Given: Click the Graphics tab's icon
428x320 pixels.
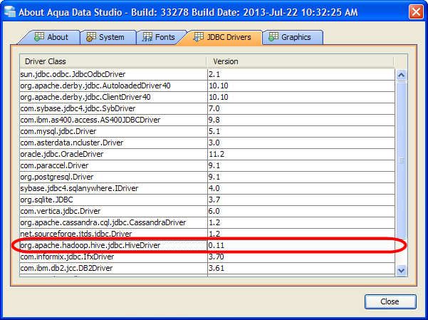Looking at the screenshot, I should point(273,37).
